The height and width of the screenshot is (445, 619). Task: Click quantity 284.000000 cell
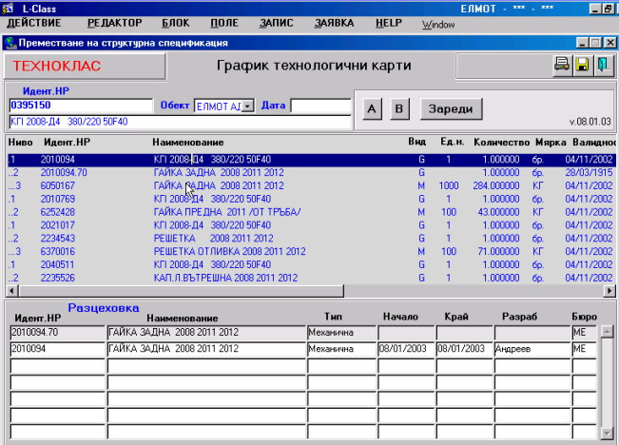click(x=495, y=185)
